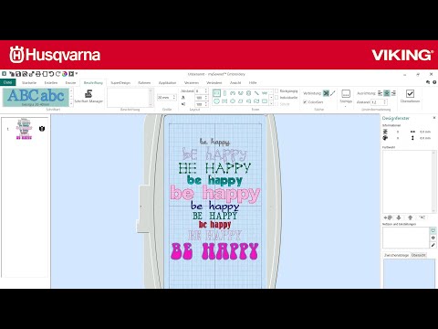
Task: Open the color wheel tool in quick access toolbar
Action: [64, 74]
